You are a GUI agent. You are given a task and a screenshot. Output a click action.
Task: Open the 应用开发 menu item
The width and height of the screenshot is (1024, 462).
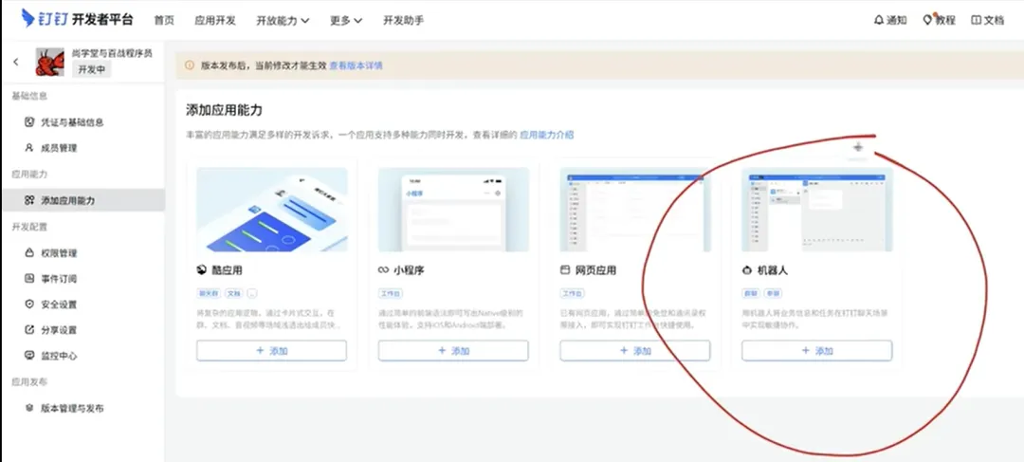[215, 20]
